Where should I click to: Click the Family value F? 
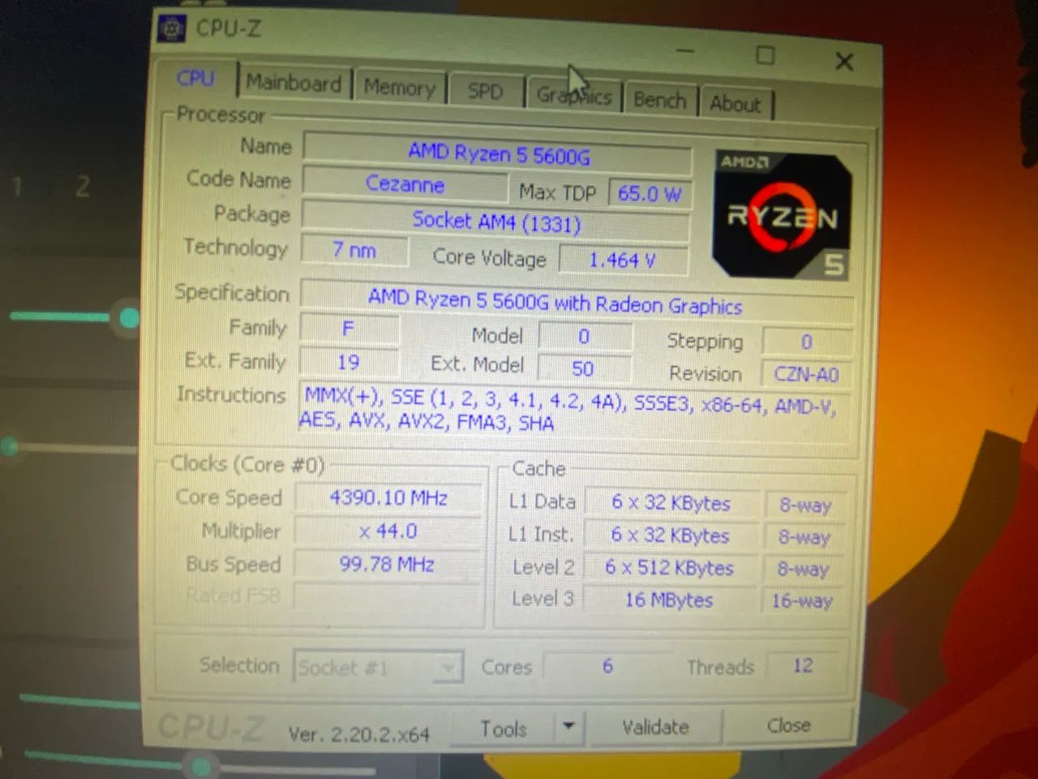click(349, 329)
